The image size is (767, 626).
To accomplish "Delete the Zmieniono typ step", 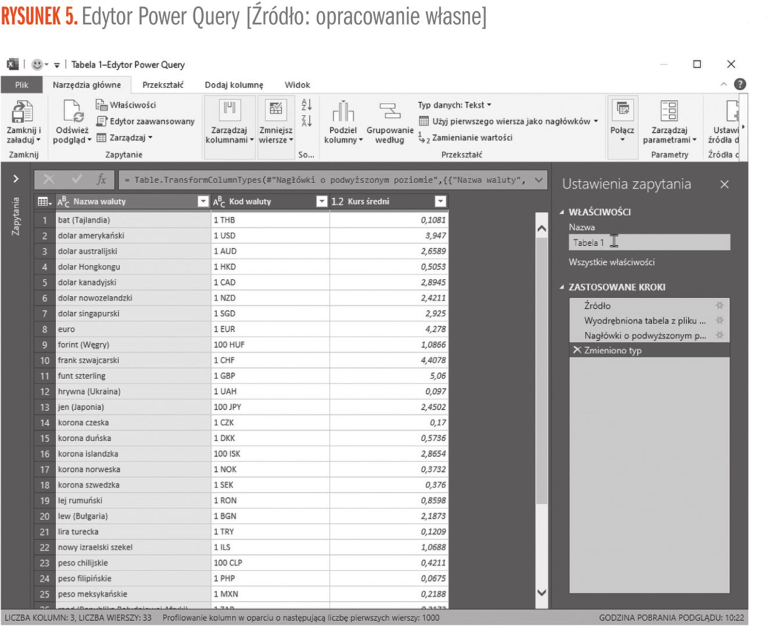I will (x=577, y=350).
